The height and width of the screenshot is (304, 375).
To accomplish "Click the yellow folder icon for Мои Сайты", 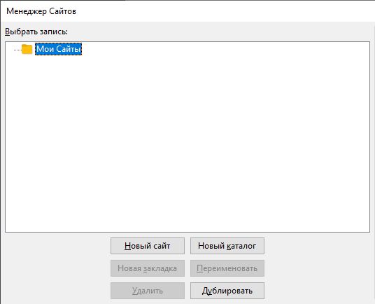I will pos(27,49).
